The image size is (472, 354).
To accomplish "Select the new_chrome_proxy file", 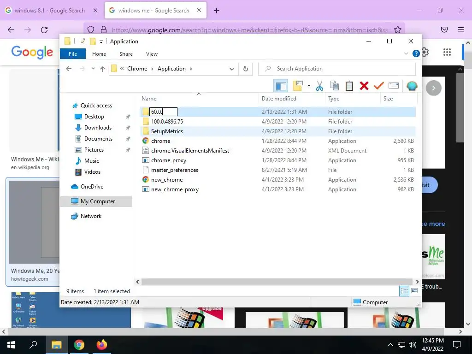I will pyautogui.click(x=278, y=189).
